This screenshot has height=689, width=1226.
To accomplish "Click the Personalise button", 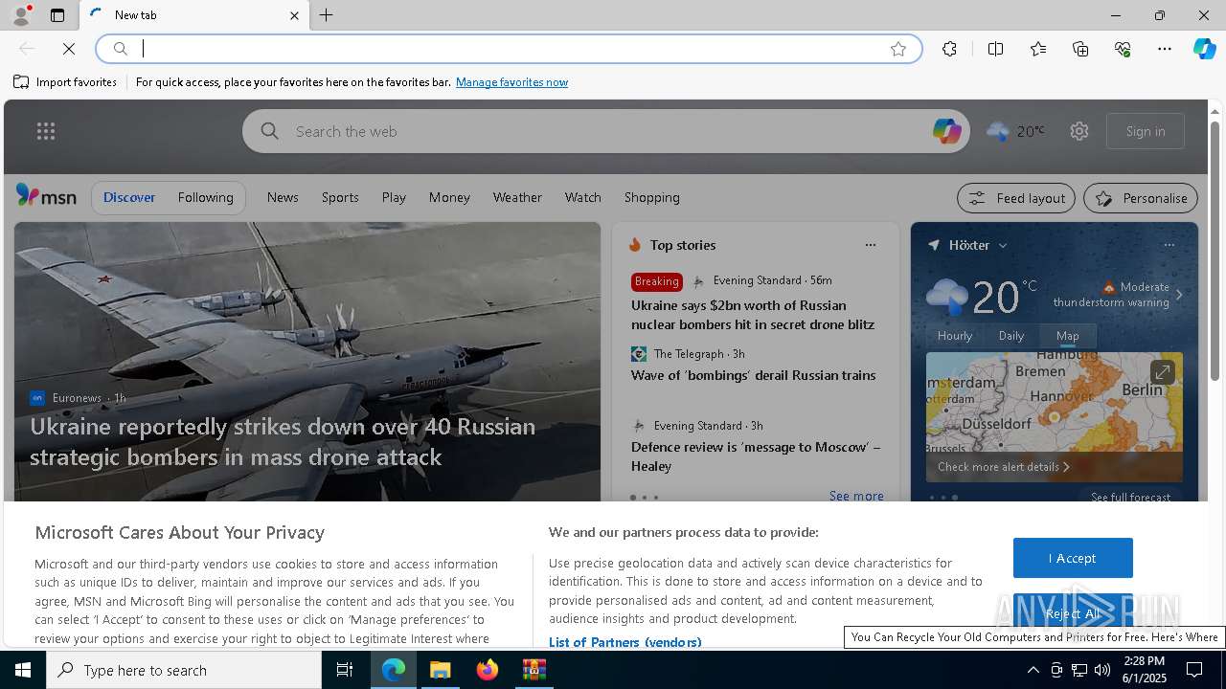I will (1141, 198).
